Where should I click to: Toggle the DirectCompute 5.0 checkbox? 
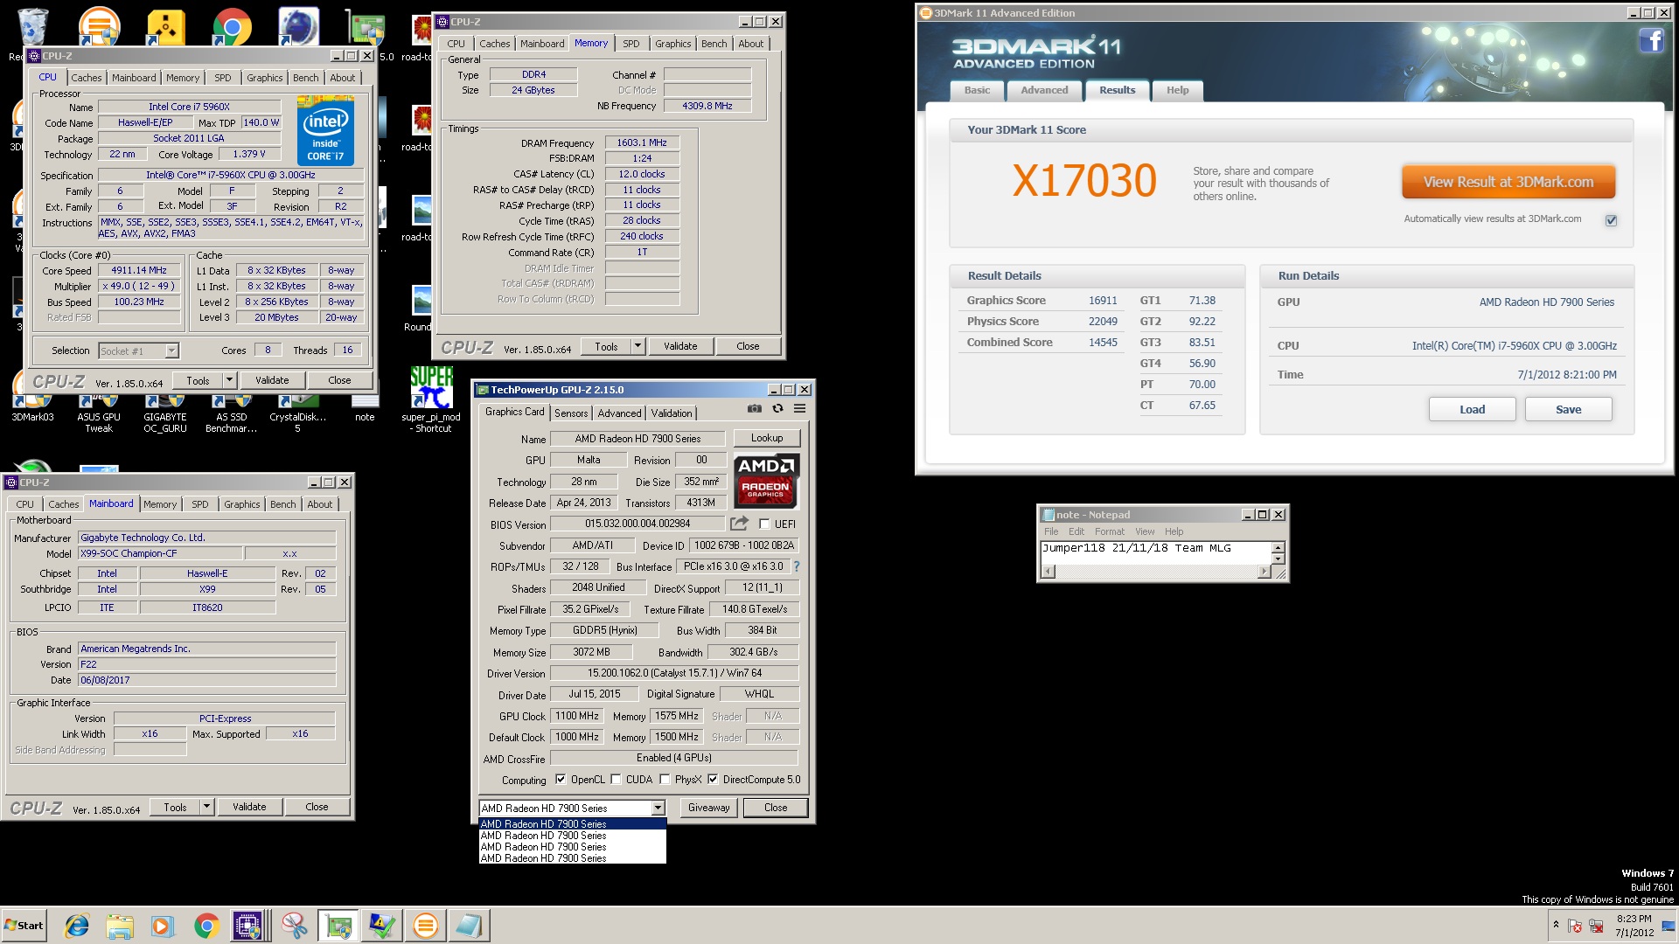pyautogui.click(x=713, y=779)
